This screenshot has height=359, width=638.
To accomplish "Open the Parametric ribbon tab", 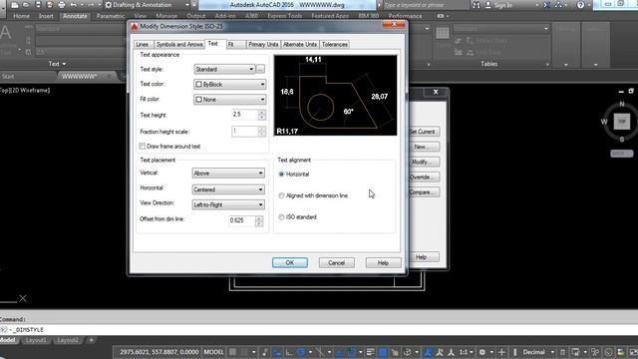I will click(111, 16).
